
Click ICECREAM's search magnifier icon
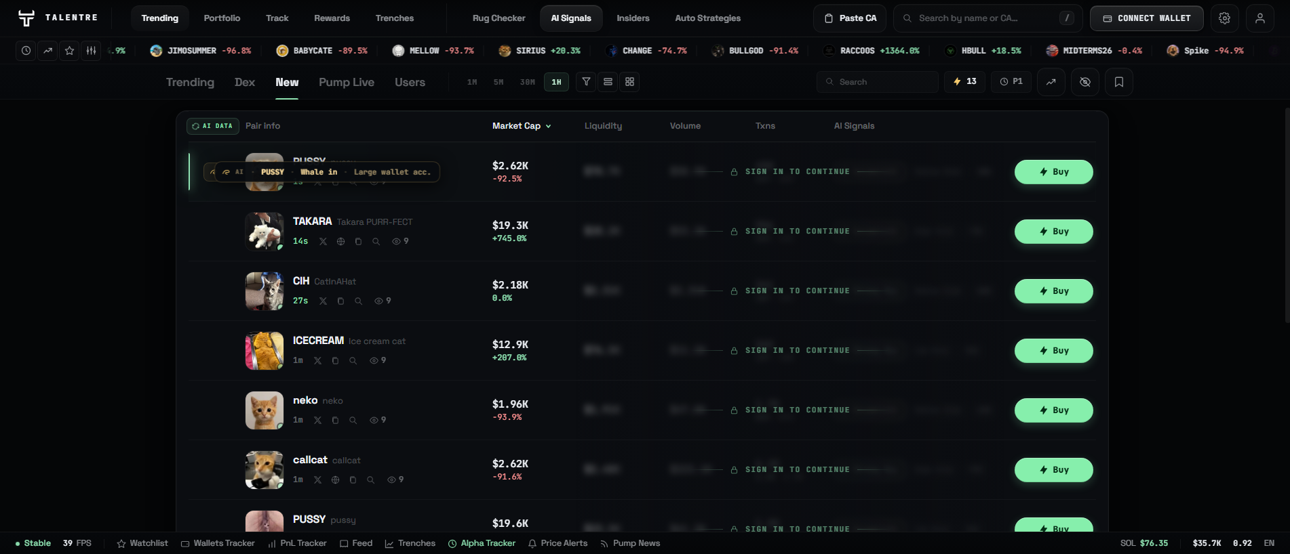pos(353,360)
